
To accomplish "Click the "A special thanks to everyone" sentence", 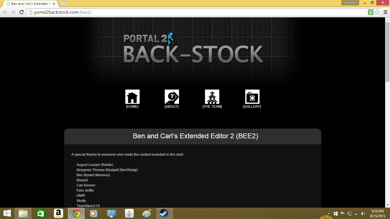I will pyautogui.click(x=128, y=155).
